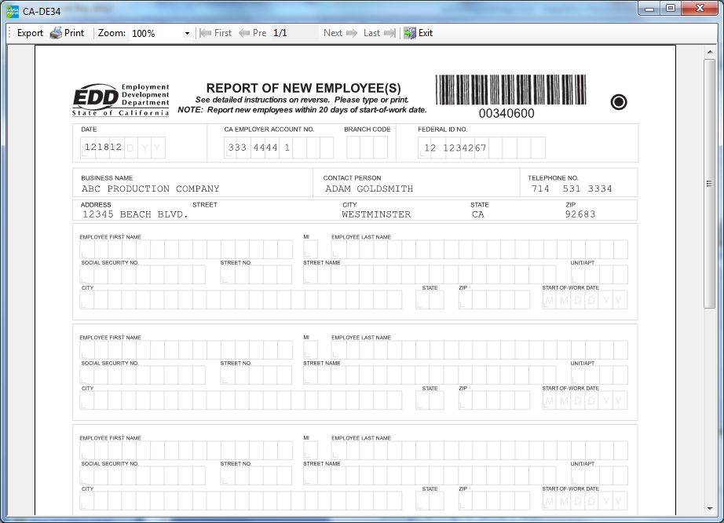This screenshot has width=724, height=523.
Task: Click the CA-DE34 application icon in title bar
Action: (x=12, y=10)
